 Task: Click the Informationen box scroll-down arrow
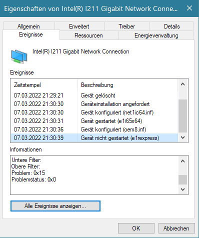183,189
